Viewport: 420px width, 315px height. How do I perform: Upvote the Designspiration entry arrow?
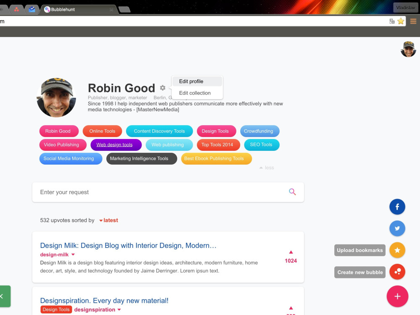pos(291,308)
